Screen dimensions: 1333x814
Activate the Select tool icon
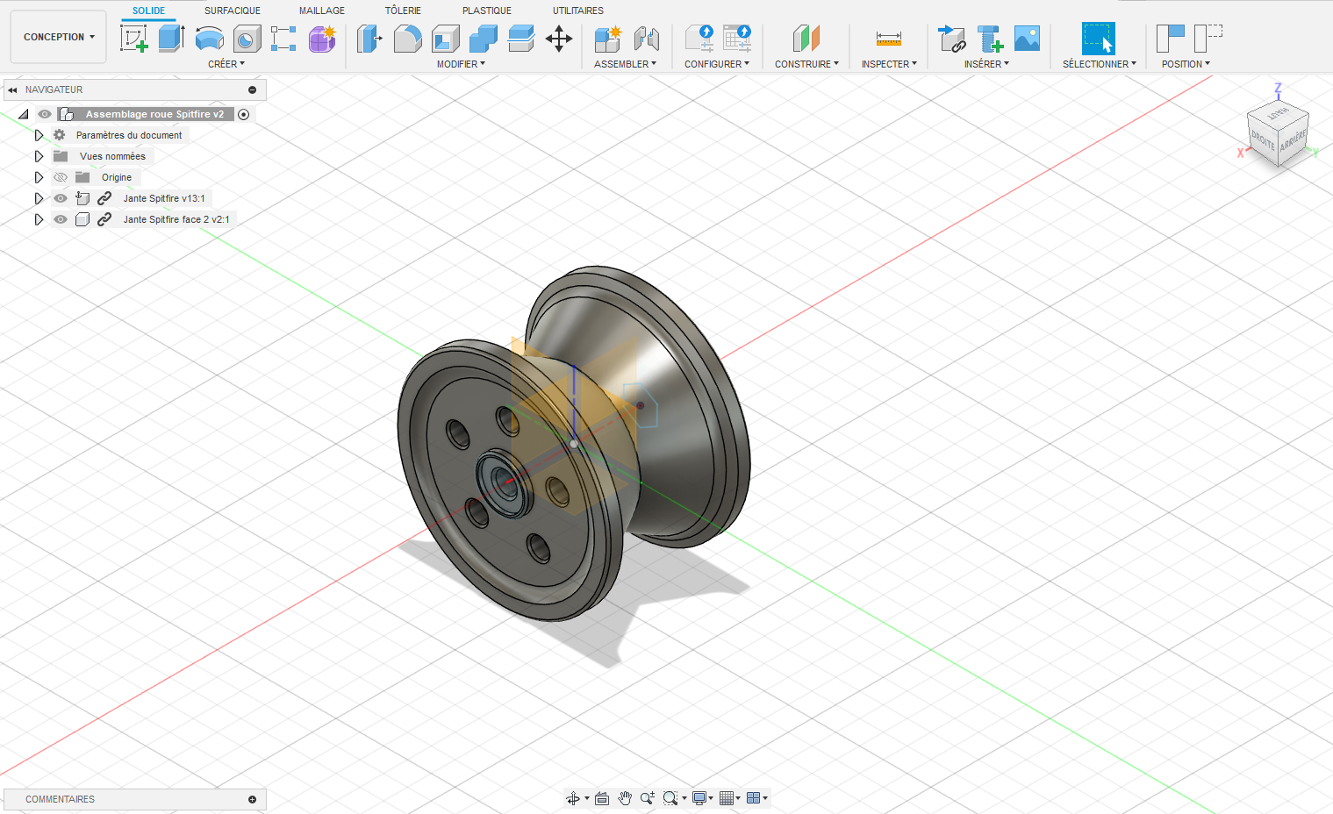1099,39
